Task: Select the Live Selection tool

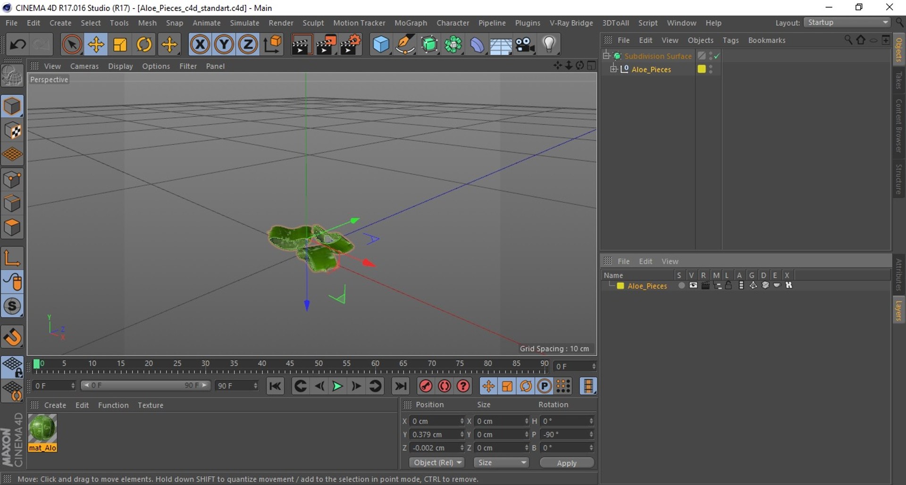Action: tap(72, 45)
